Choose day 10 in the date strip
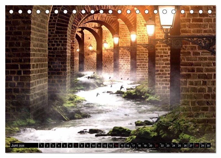This screenshot has height=158, width=221. point(93,145)
